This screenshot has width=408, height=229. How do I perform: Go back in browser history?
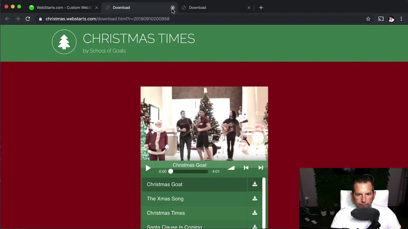(7, 19)
